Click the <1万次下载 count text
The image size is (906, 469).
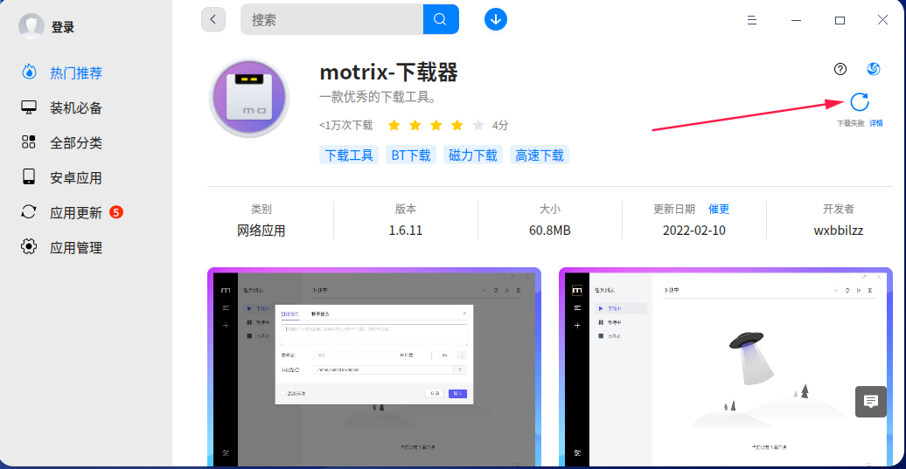coord(345,125)
